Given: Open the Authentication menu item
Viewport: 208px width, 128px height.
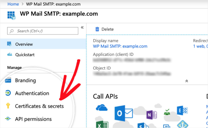Looking at the screenshot, I should 32,93.
